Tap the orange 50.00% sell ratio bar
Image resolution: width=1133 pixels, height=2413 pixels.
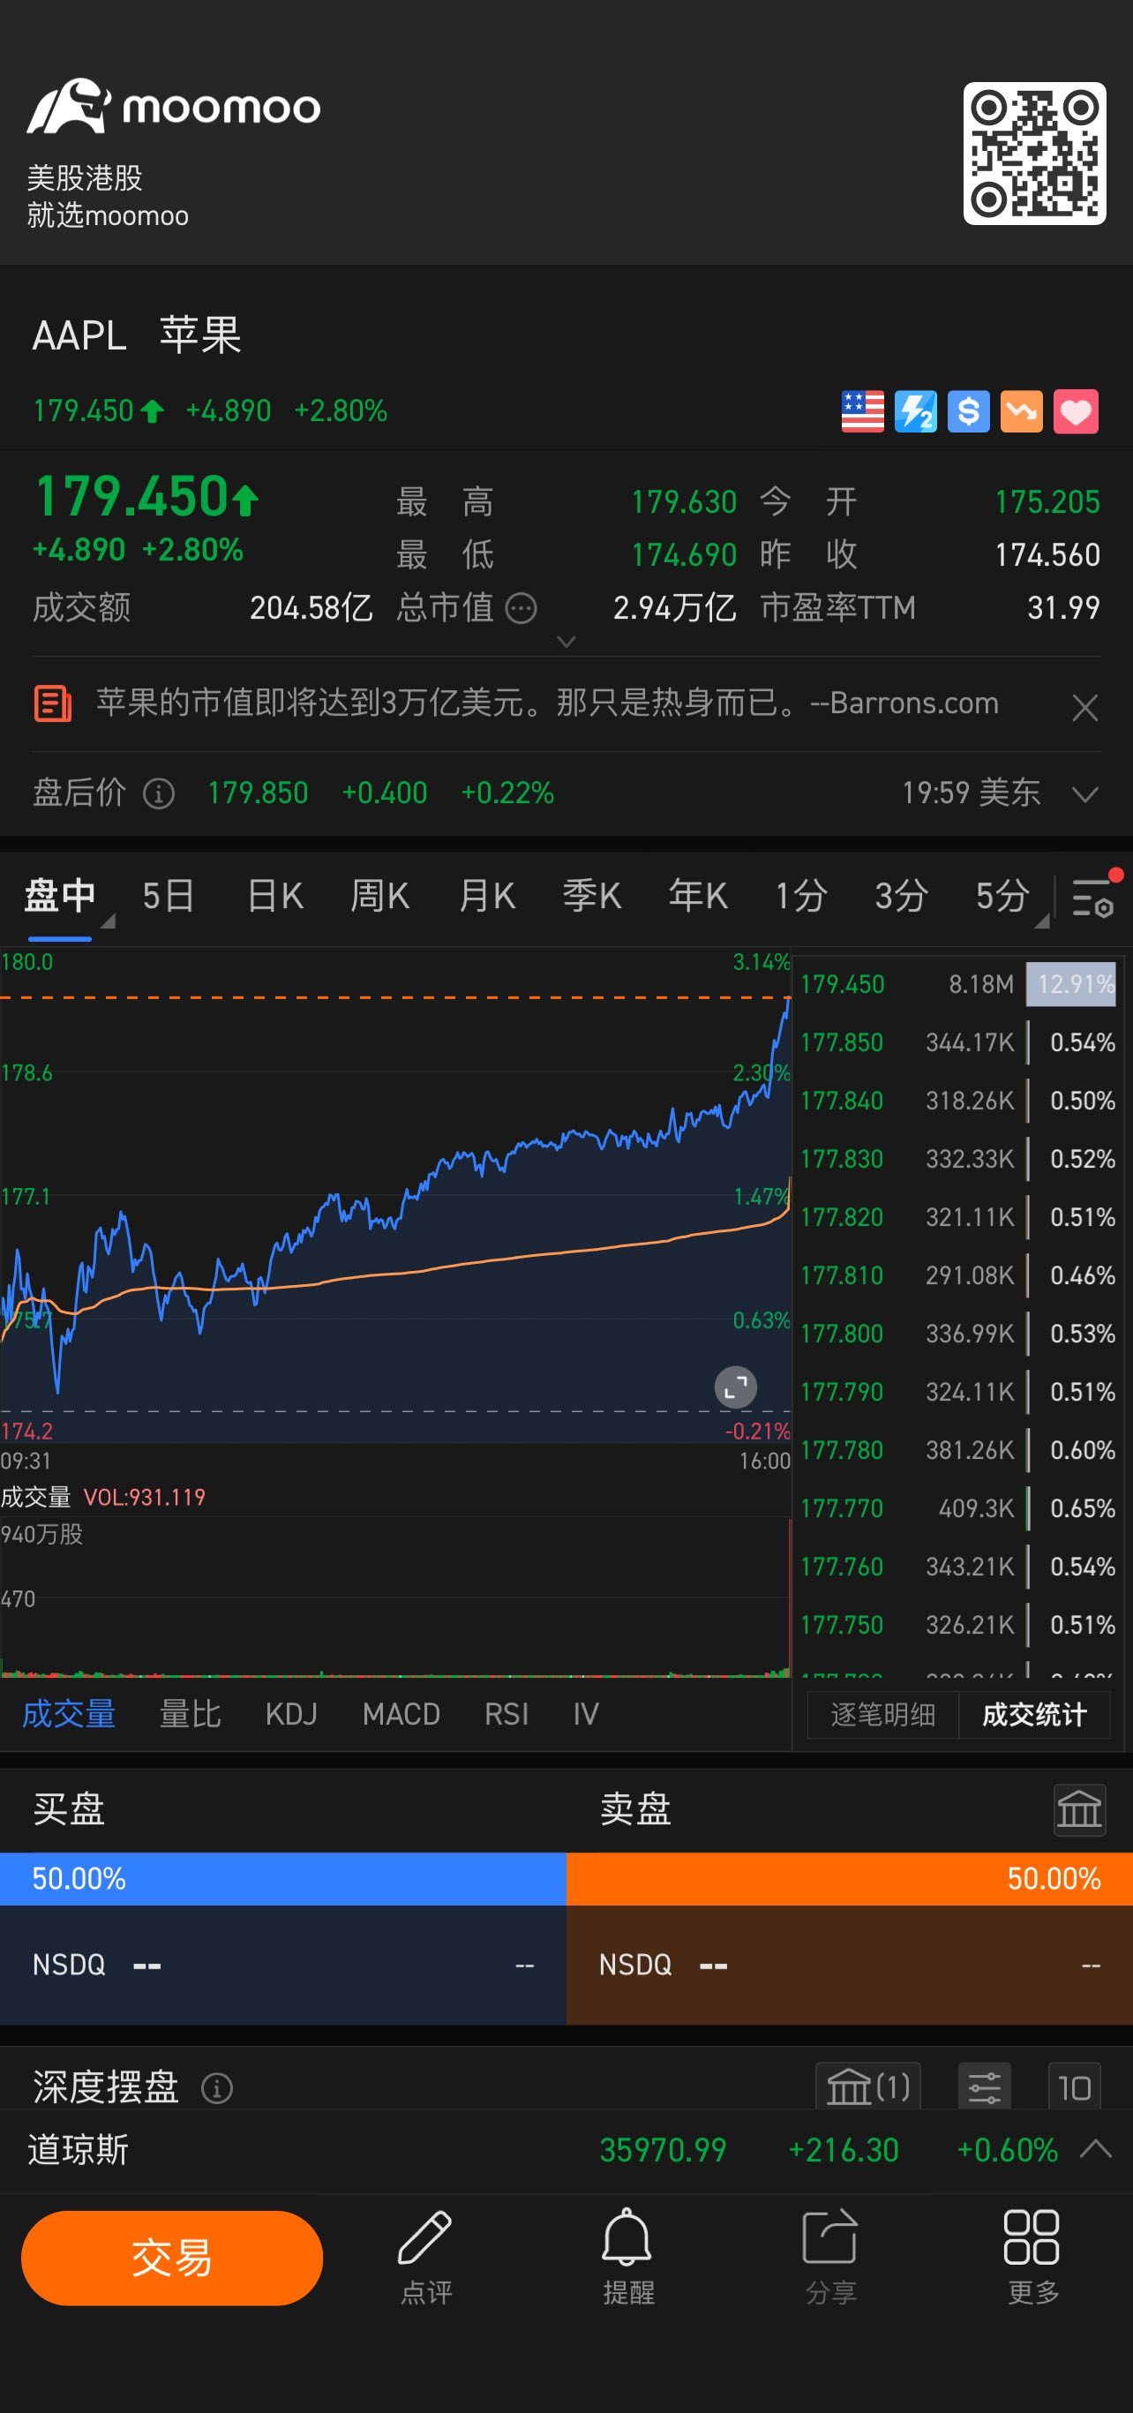849,1878
